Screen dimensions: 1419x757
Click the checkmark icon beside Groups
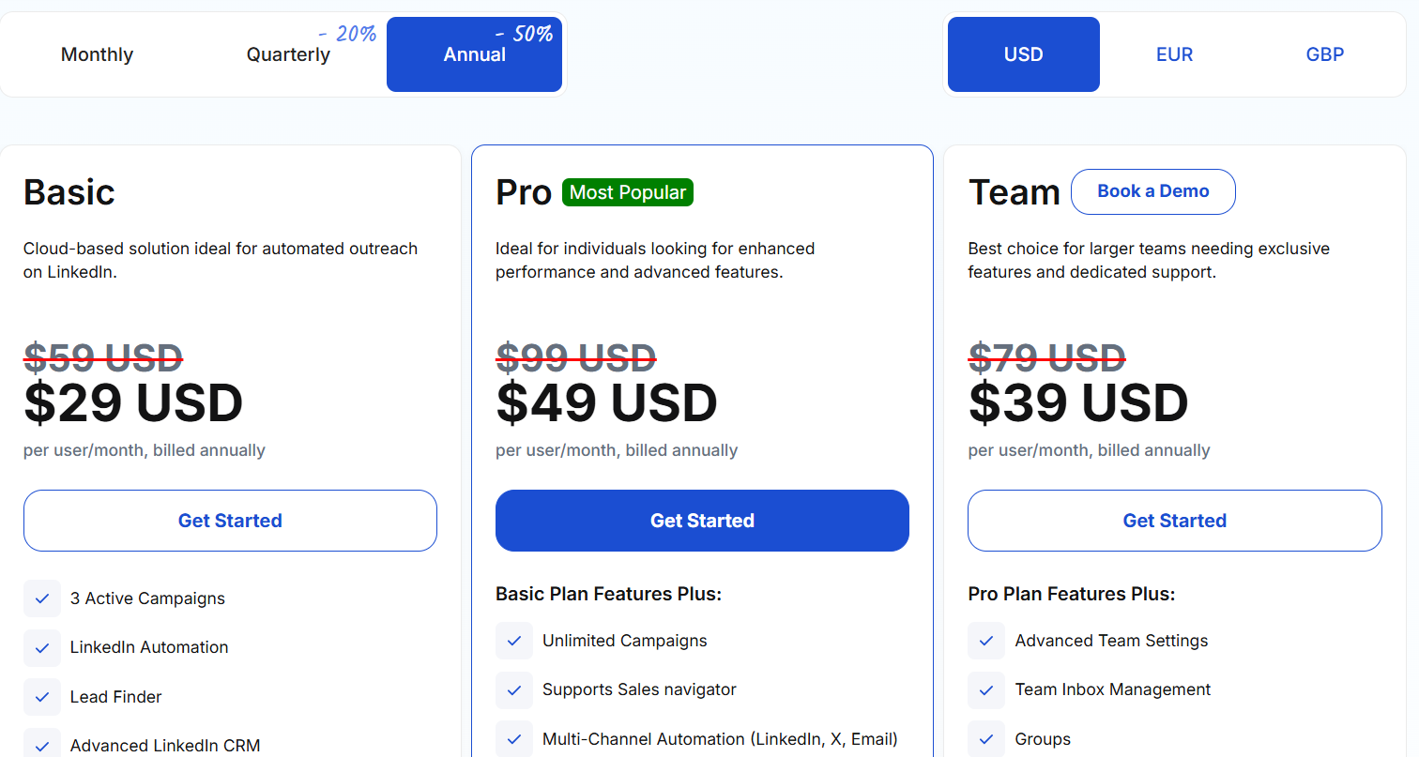986,739
